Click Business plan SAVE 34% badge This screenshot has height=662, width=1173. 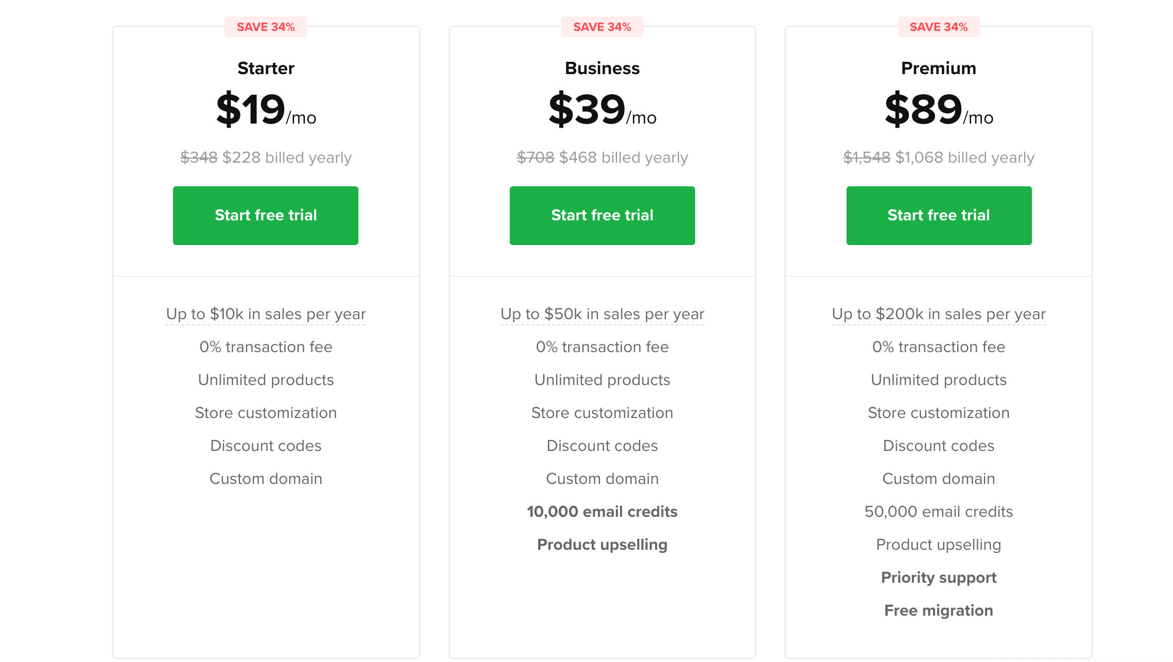(x=602, y=27)
